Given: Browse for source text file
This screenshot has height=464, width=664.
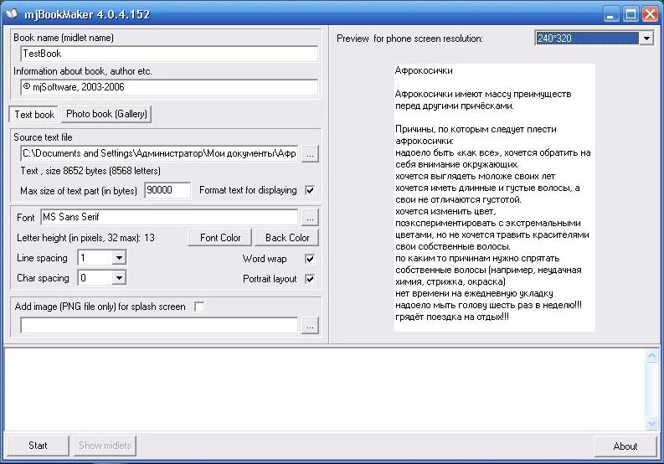Looking at the screenshot, I should click(310, 153).
